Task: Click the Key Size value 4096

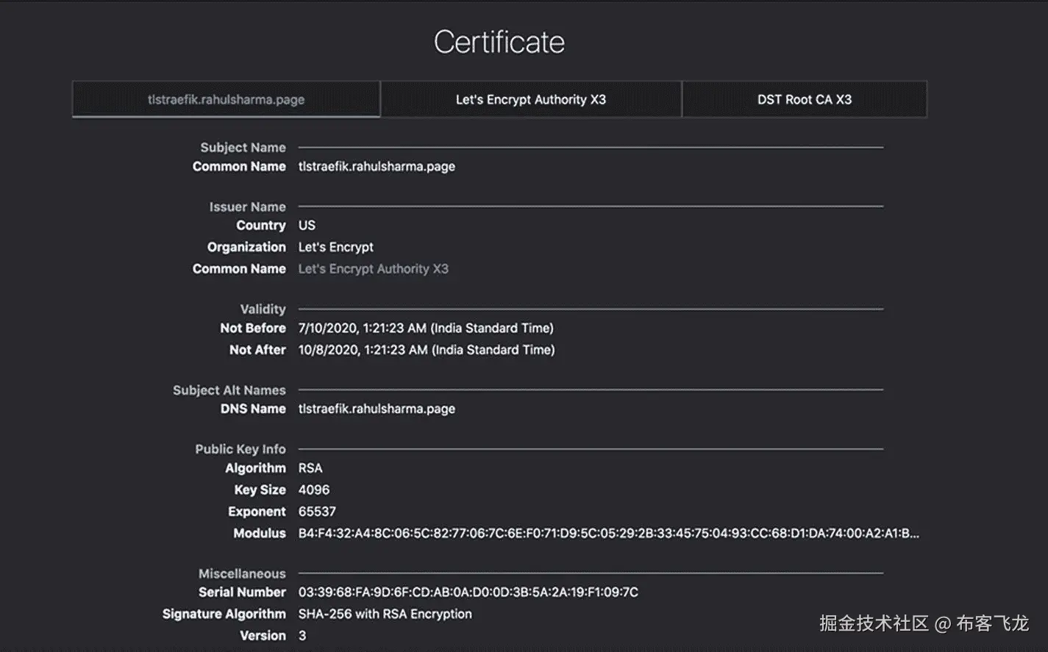Action: [314, 490]
